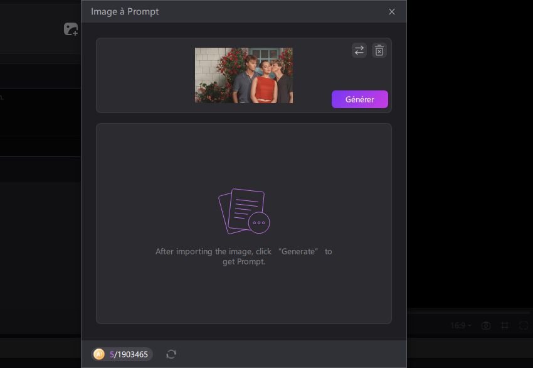Delete the imported image with trash icon
Viewport: 533px width, 368px height.
pos(379,51)
